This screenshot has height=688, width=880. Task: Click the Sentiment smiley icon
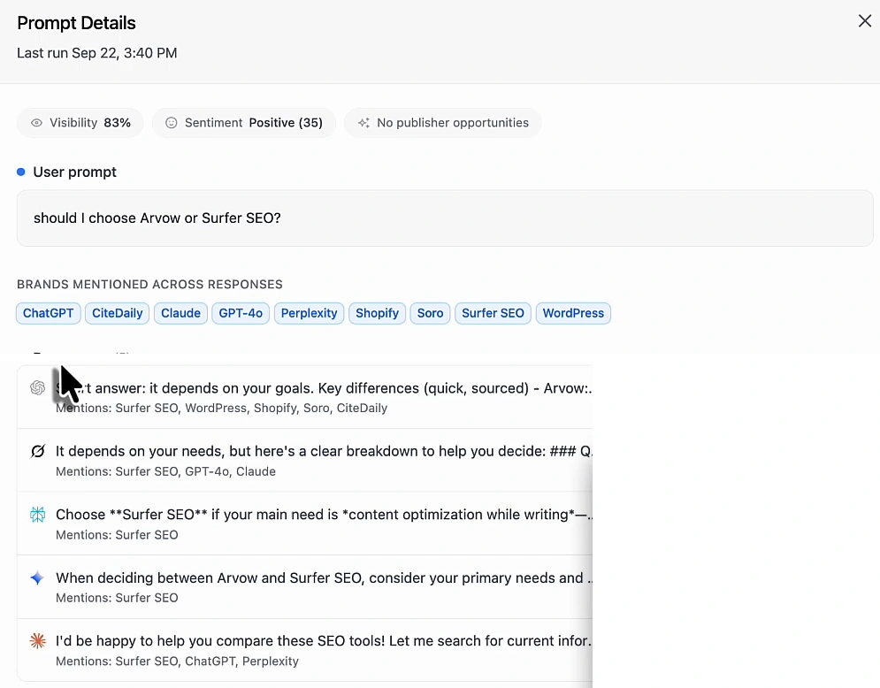(x=172, y=123)
